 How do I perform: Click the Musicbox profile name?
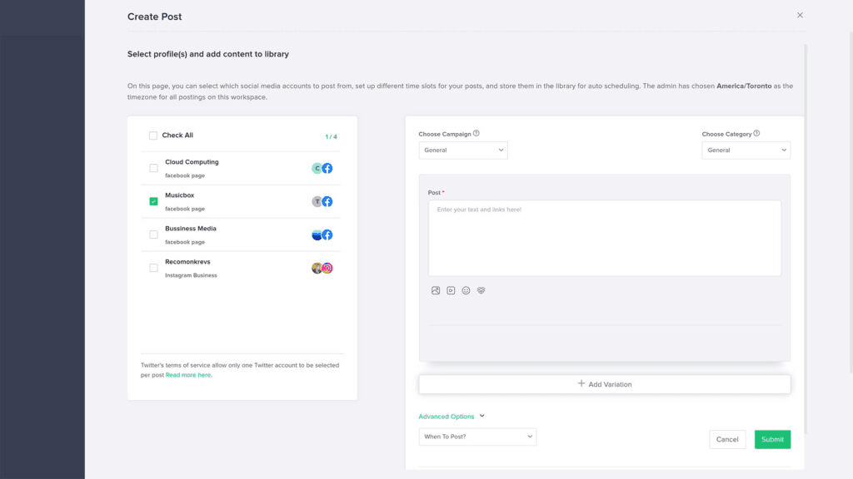[180, 195]
